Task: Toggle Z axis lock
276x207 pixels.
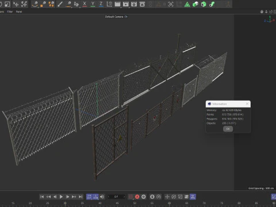Action: pyautogui.click(x=101, y=4)
